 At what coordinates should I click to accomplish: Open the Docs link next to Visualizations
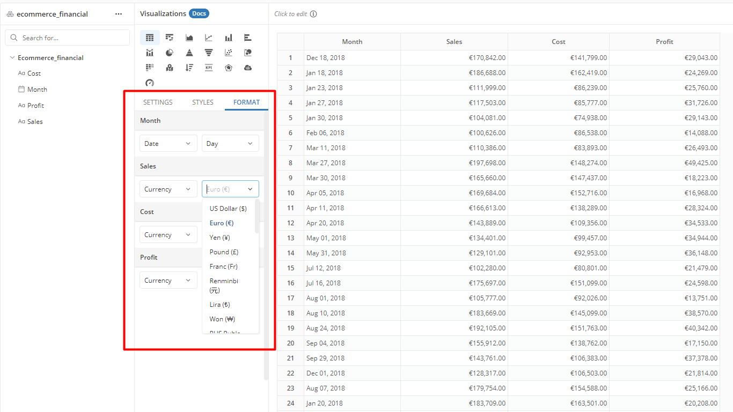[199, 13]
